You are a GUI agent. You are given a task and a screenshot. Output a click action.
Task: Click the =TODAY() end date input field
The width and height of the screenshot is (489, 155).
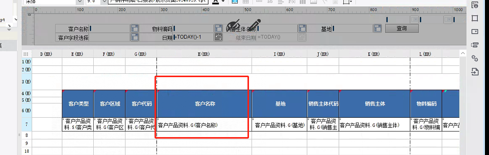tap(278, 37)
